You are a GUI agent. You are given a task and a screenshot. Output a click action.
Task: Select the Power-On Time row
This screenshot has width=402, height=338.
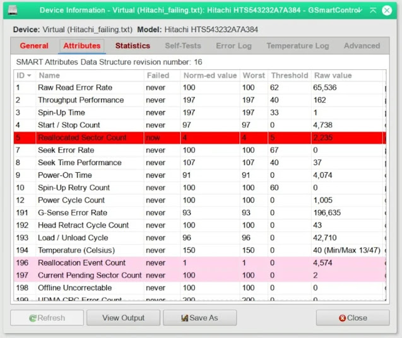[199, 175]
